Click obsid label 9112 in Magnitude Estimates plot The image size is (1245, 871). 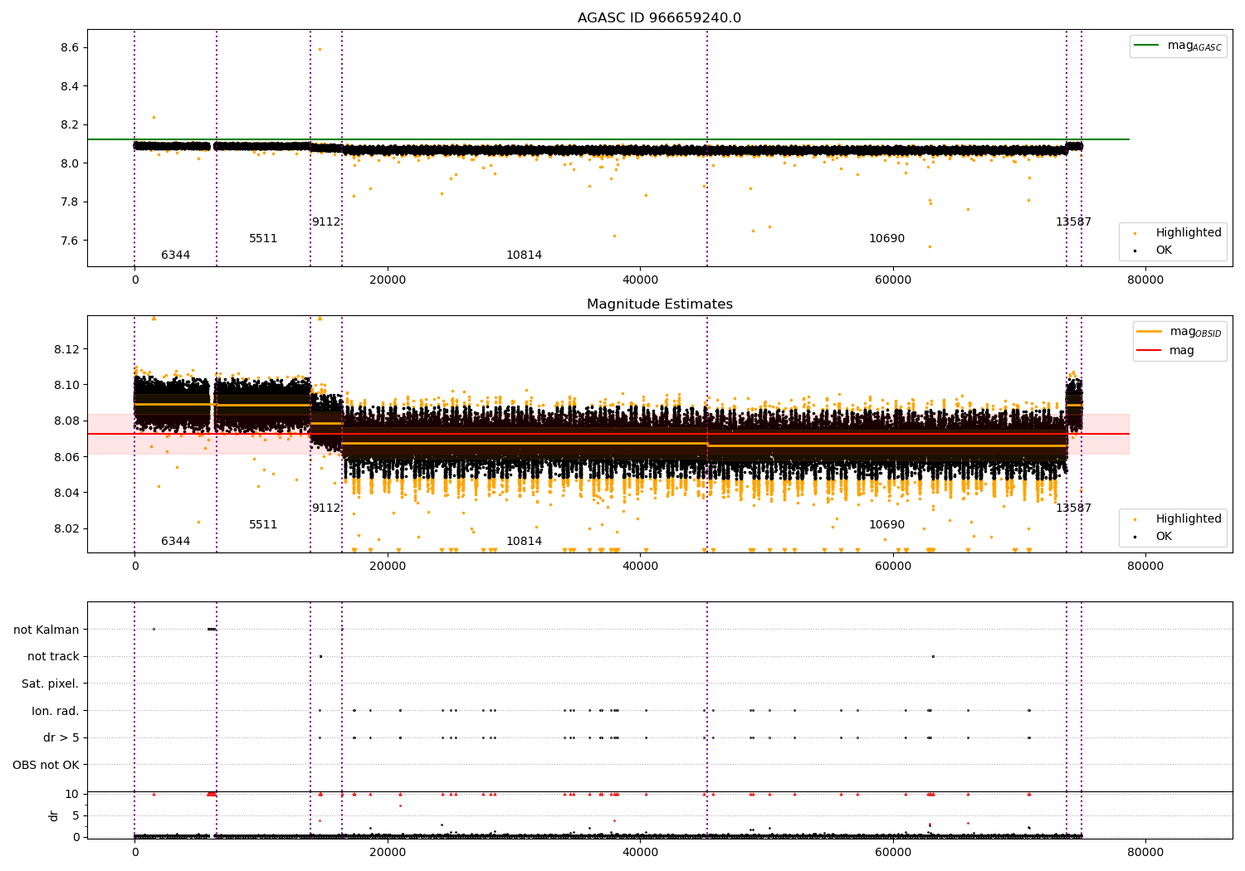point(326,508)
